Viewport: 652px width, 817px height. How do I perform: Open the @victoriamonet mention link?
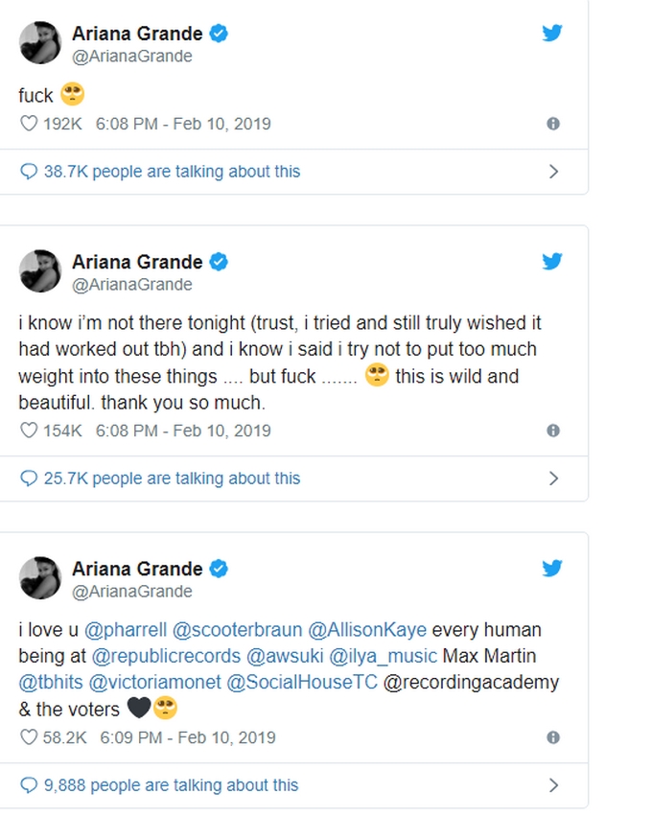[153, 683]
